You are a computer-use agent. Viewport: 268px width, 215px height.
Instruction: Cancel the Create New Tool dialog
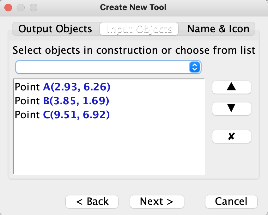tap(231, 202)
